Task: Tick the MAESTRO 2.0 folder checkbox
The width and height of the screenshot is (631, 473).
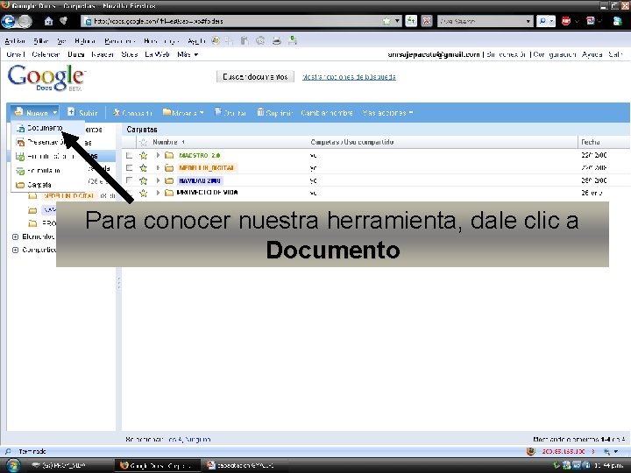Action: tap(129, 155)
